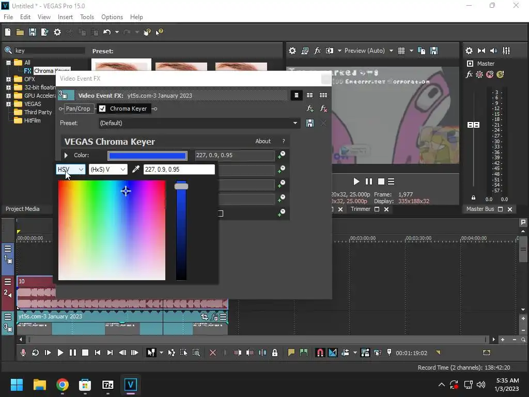Undo the last action
Screen dimensions: 529x397
[107, 32]
